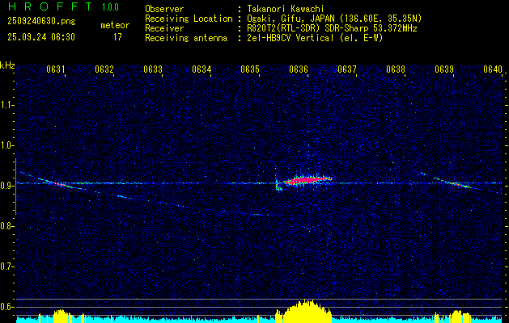Click the yellow power bump under 0631
Viewport: 509px width, 323px height.
pyautogui.click(x=60, y=317)
